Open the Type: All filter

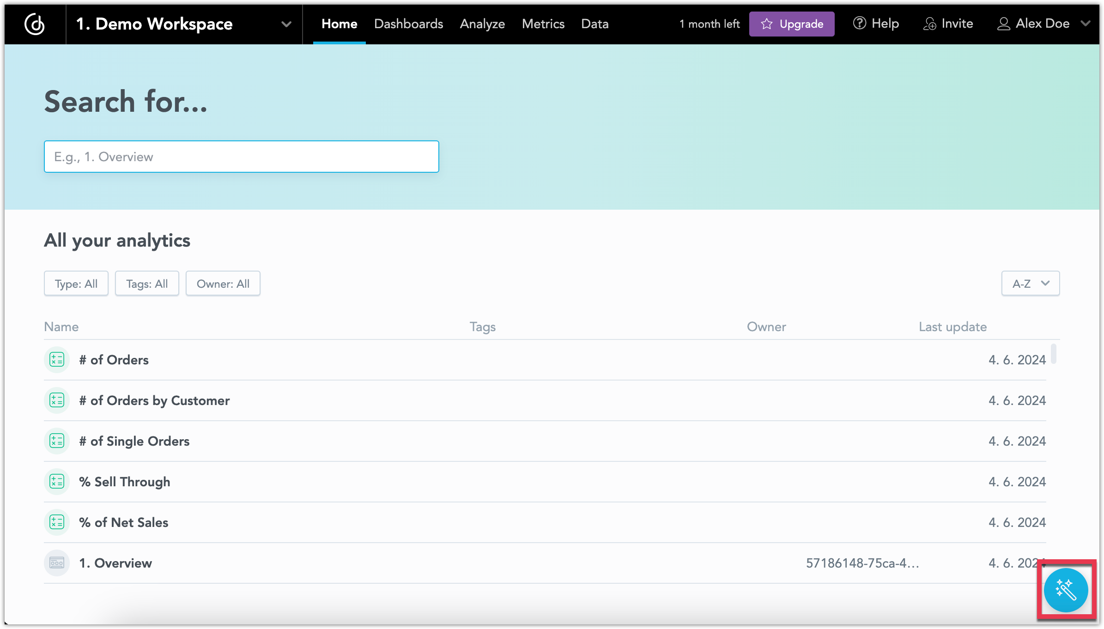(x=76, y=283)
